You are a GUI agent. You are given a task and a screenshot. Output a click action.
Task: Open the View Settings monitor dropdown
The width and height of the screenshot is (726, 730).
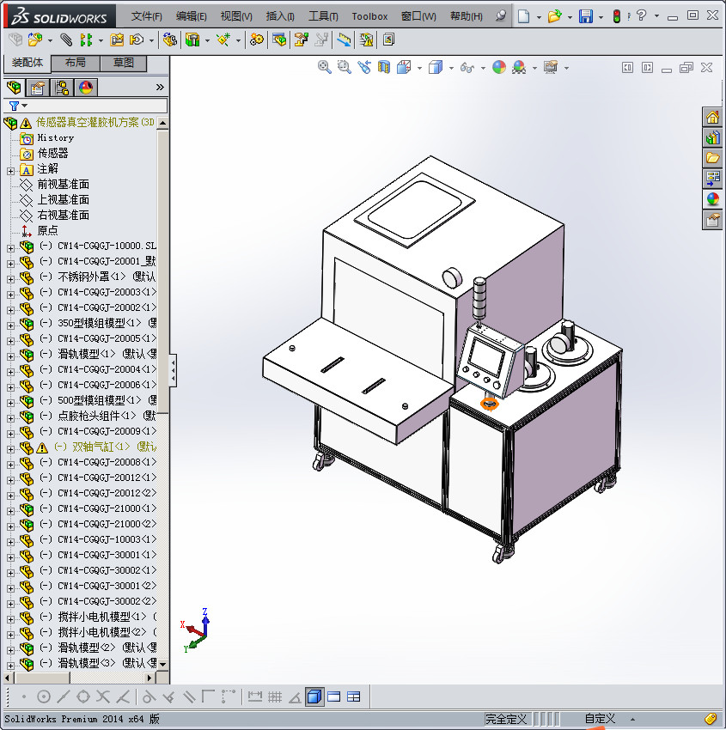566,68
